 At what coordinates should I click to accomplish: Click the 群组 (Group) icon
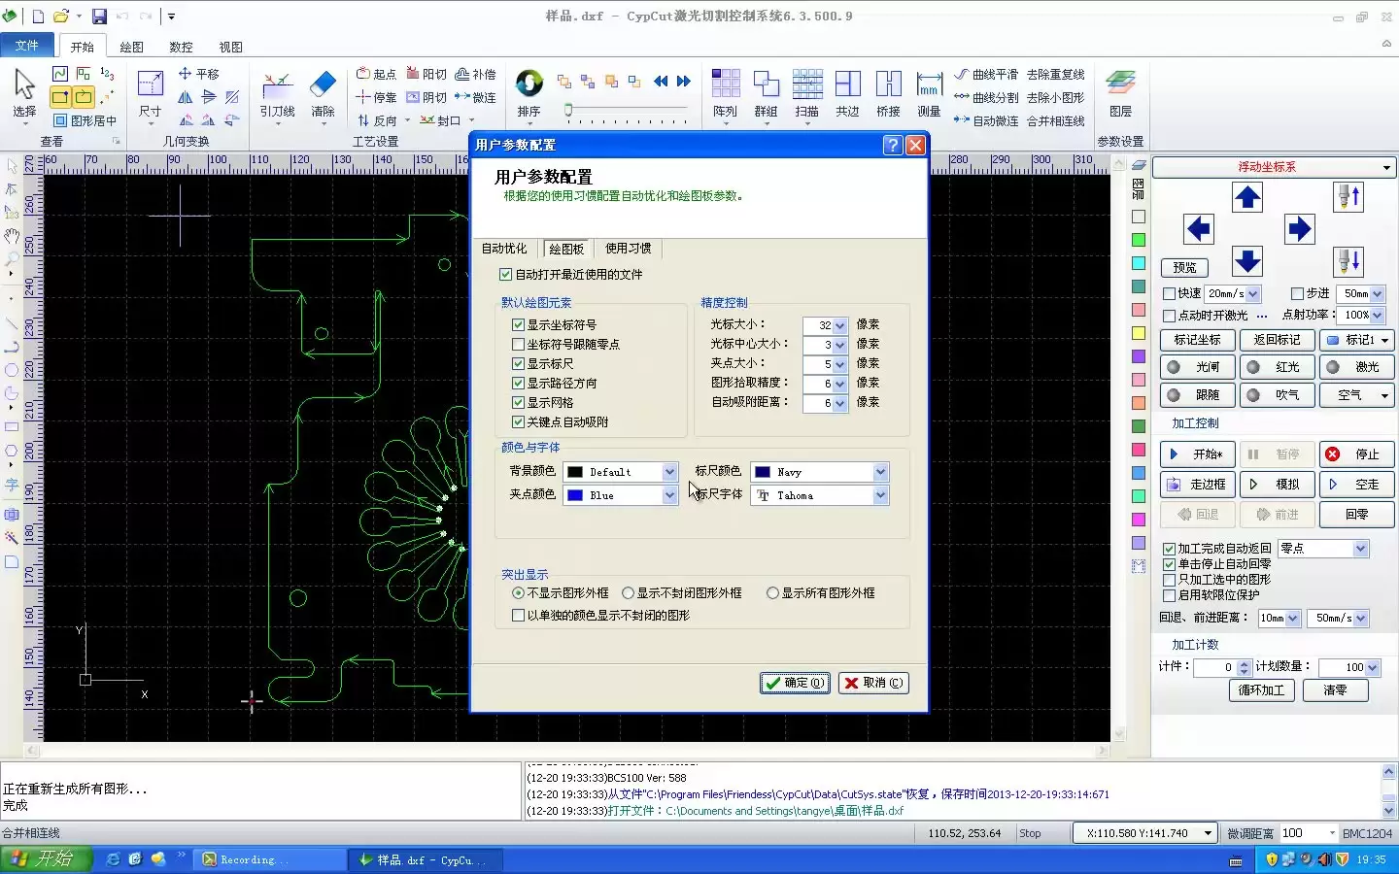767,93
